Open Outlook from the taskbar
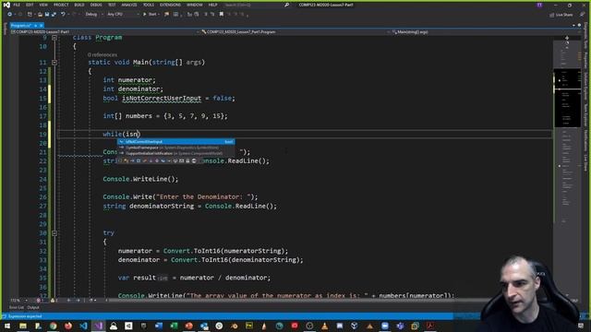The height and width of the screenshot is (332, 591). [204, 326]
